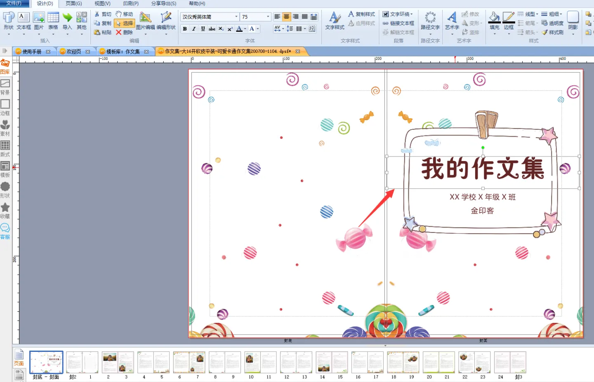Activate the 移动 hand tool

coord(124,14)
